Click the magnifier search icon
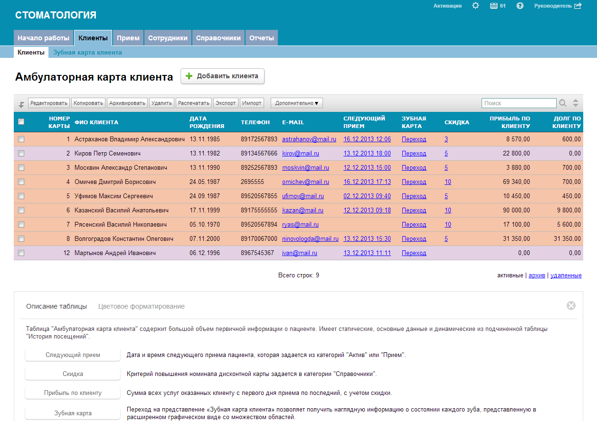The image size is (597, 421). [x=563, y=103]
